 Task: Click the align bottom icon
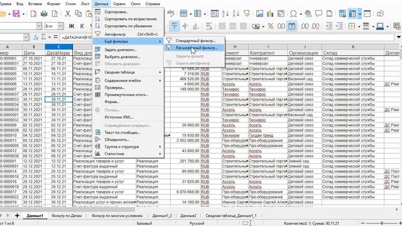[195, 26]
